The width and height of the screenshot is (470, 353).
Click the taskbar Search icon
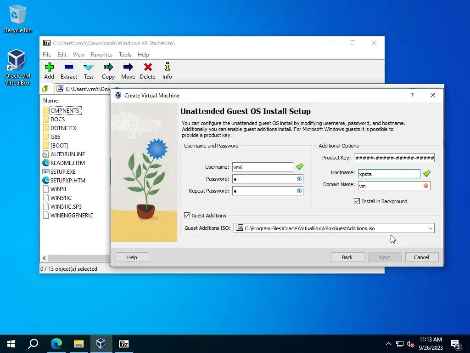(33, 344)
